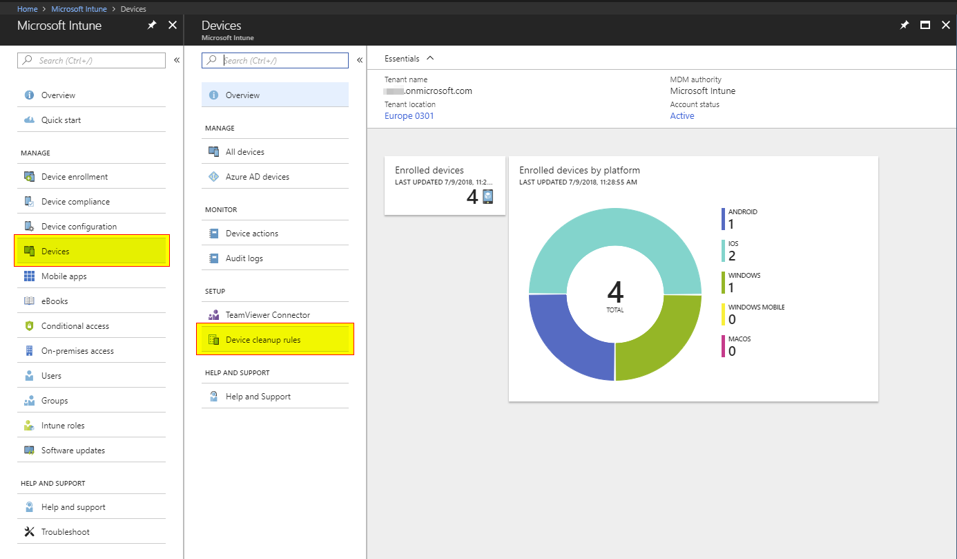Open Mobile apps grid icon
This screenshot has height=559, width=957.
click(29, 276)
